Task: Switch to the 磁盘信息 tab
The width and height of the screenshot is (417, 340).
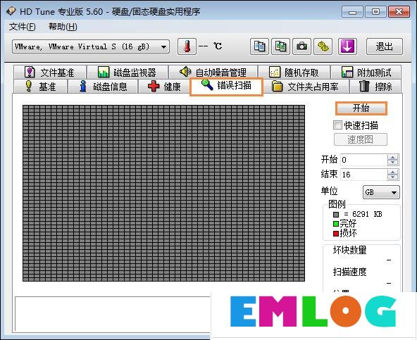Action: click(x=103, y=87)
